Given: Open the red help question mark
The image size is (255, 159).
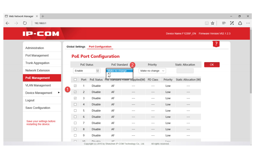Looking at the screenshot, I should [x=216, y=44].
